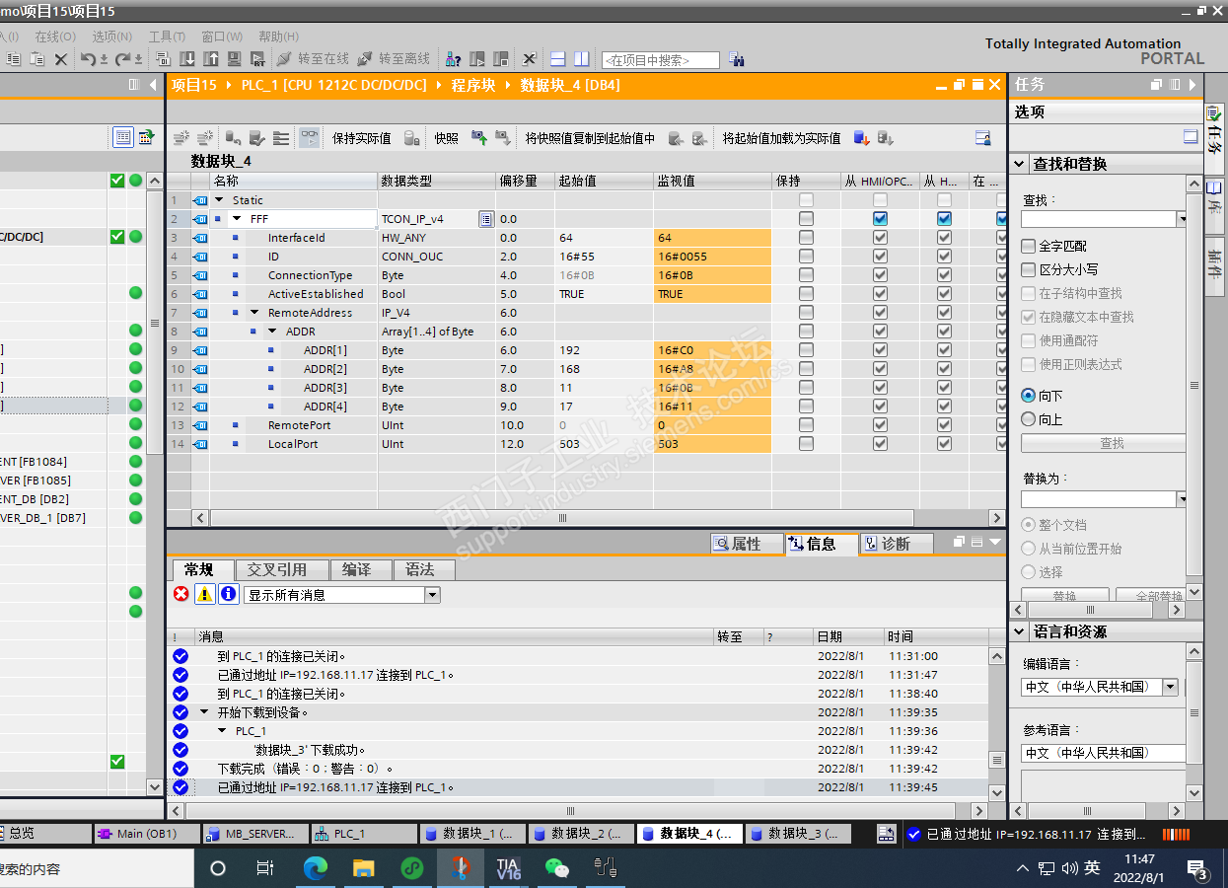Open the 编辑语言 language dropdown
The height and width of the screenshot is (888, 1228).
click(1170, 687)
